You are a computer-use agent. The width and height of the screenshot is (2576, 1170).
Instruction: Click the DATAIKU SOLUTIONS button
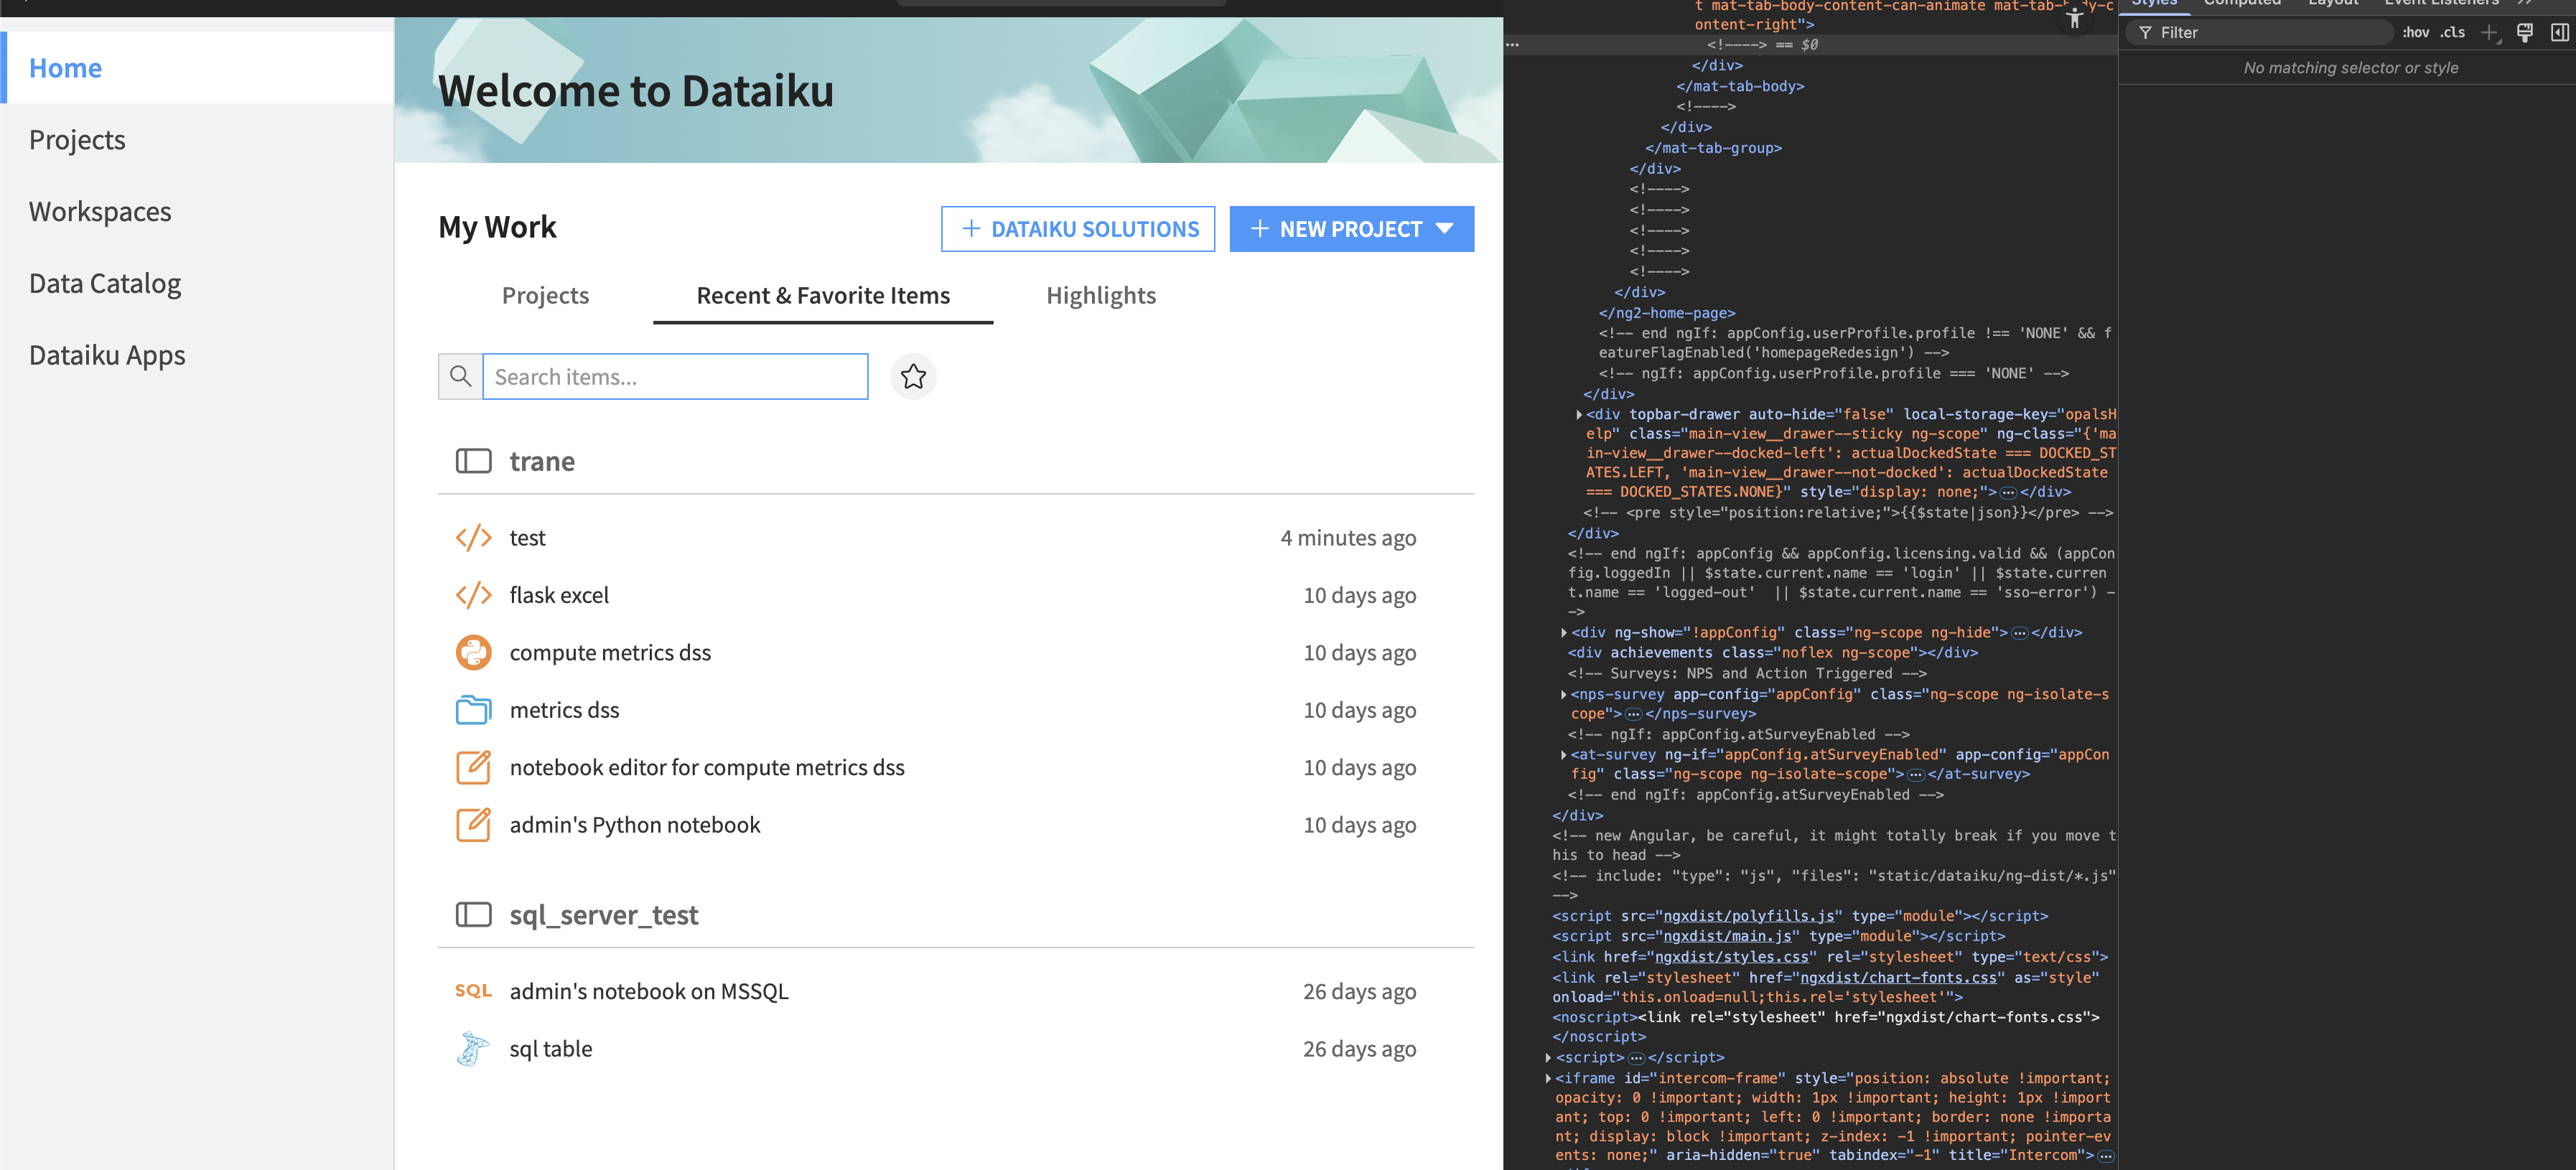tap(1077, 229)
